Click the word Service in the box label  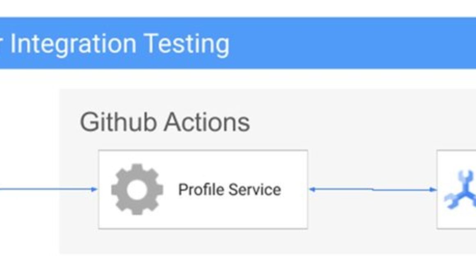[x=255, y=190]
